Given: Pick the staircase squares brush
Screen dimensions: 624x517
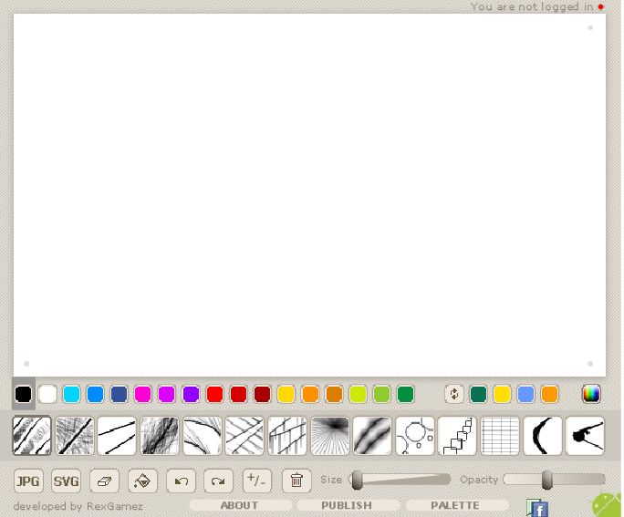Looking at the screenshot, I should (x=457, y=436).
